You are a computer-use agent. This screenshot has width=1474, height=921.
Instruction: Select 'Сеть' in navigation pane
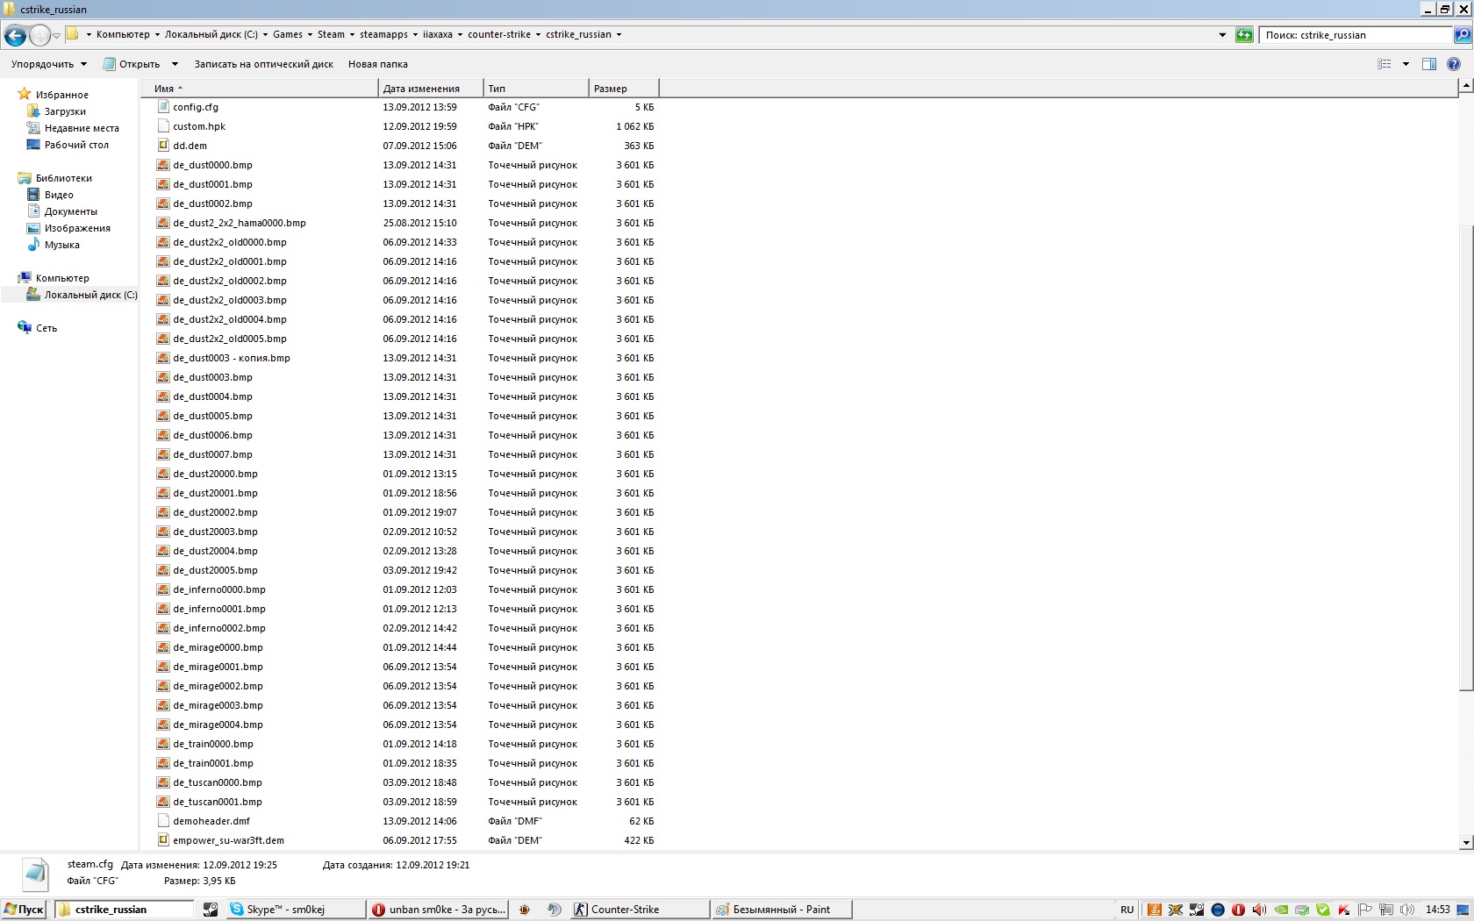click(x=47, y=328)
